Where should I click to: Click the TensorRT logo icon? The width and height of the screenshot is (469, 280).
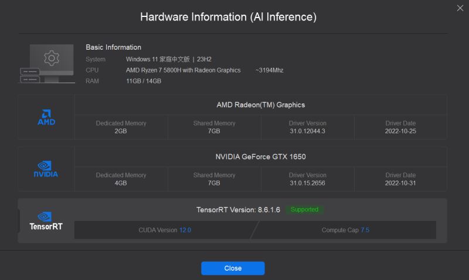click(46, 221)
